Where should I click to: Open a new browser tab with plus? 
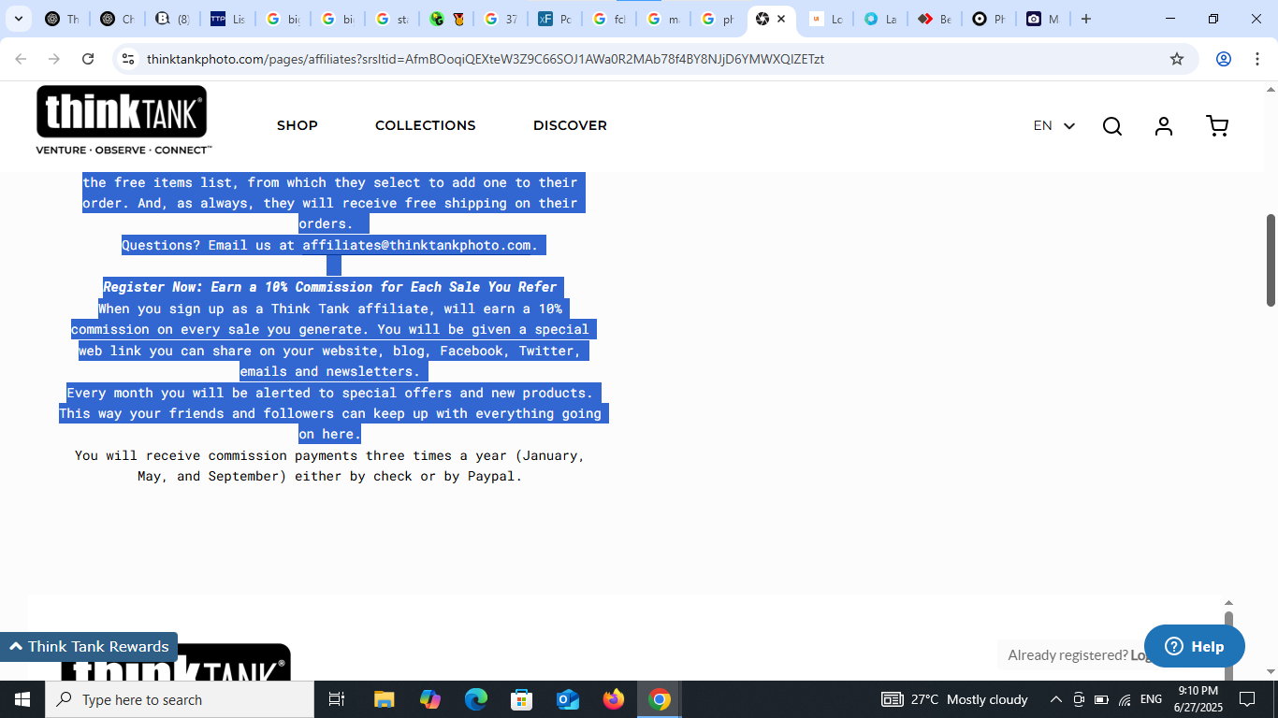pos(1086,19)
